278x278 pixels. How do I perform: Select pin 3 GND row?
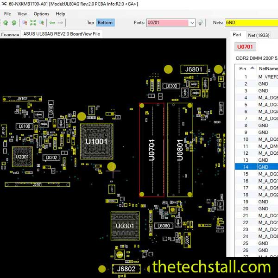pyautogui.click(x=257, y=91)
